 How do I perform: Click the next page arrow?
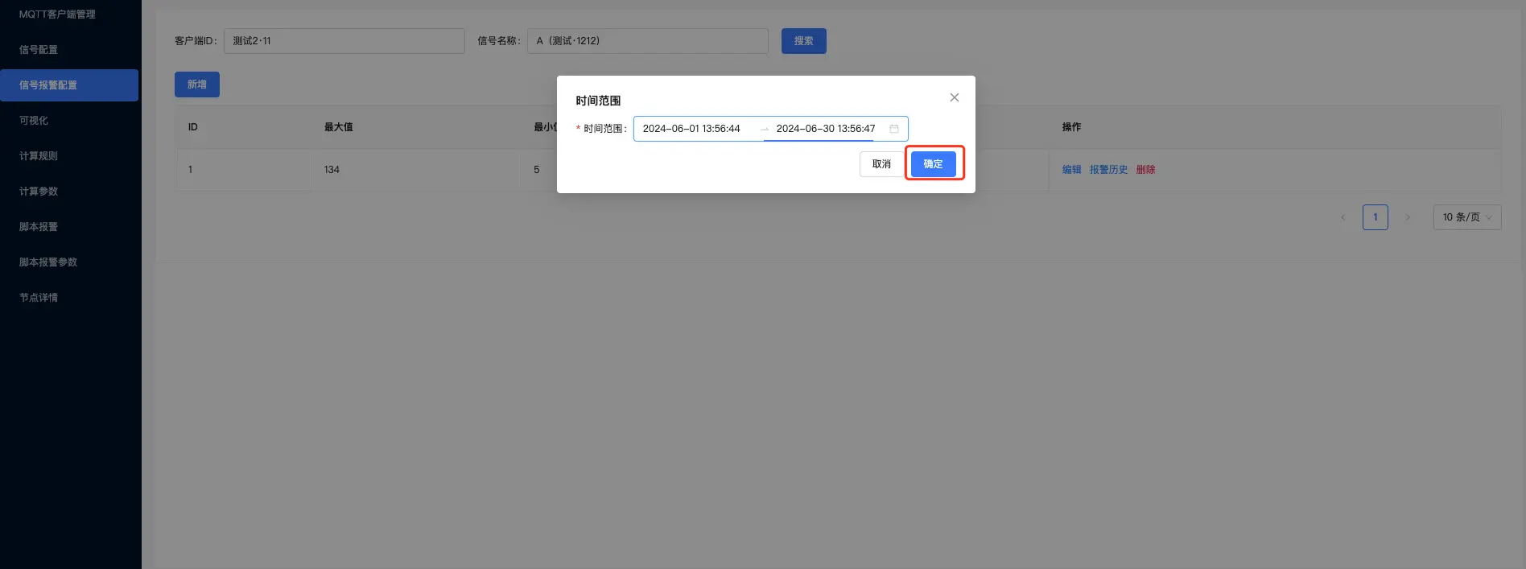tap(1407, 217)
